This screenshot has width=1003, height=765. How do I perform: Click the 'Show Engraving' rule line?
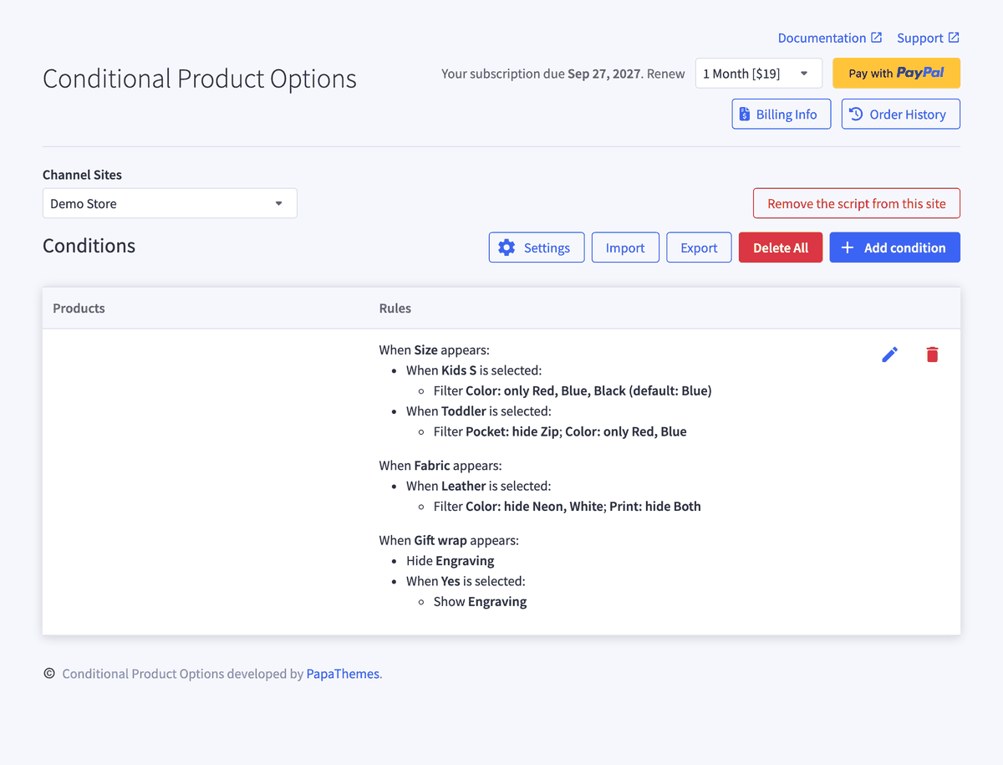click(480, 602)
